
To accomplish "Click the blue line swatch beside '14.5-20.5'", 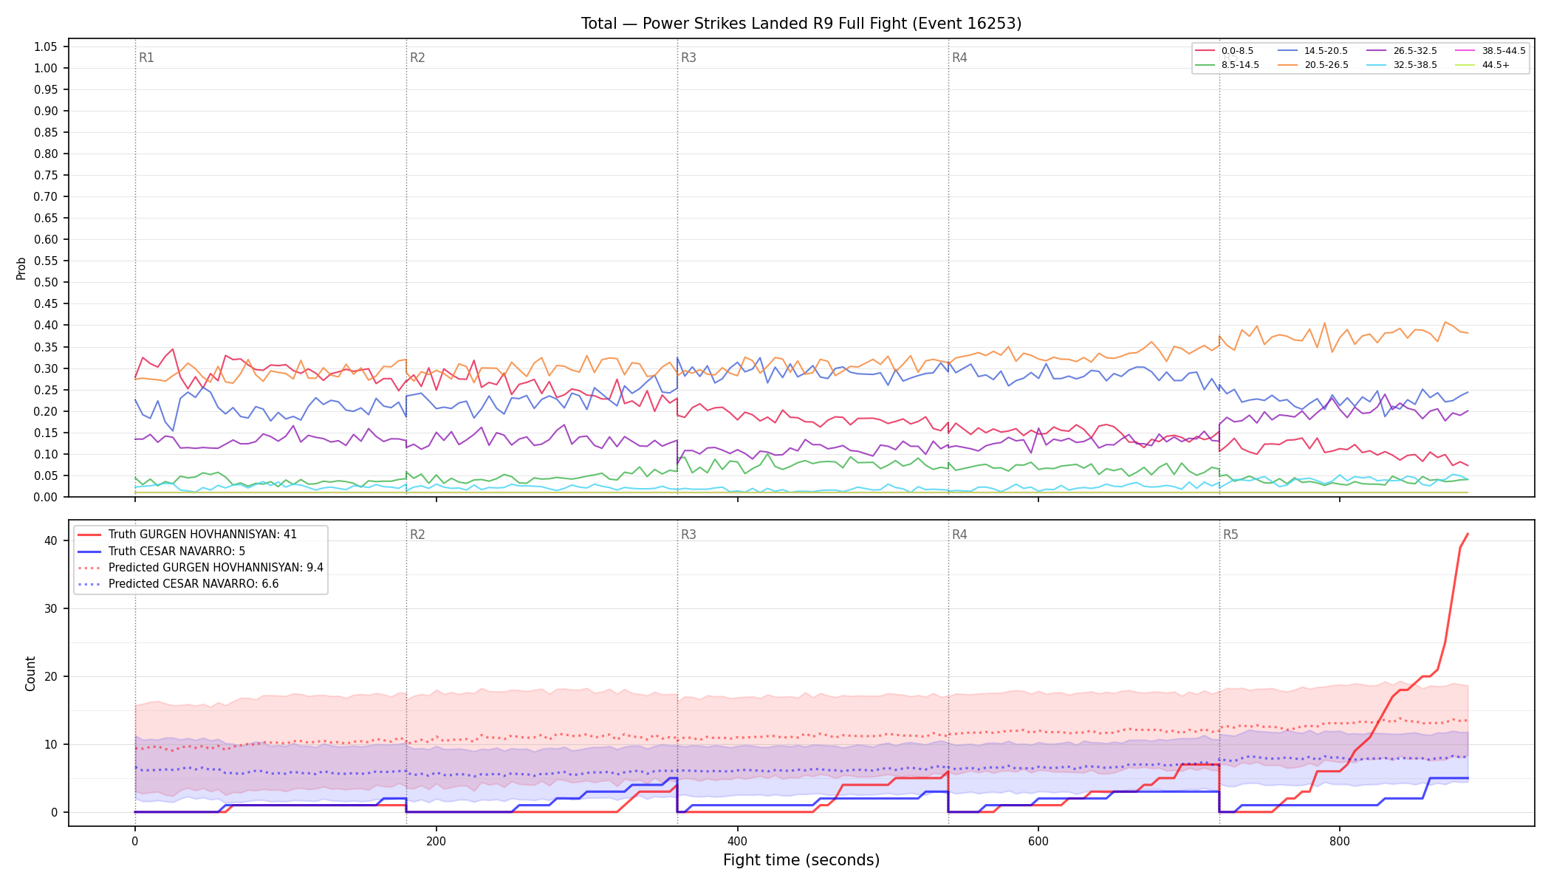I will click(x=1288, y=51).
